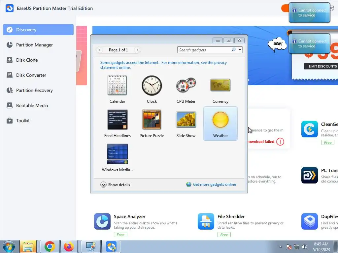Screen dimensions: 338x253
Task: Minimize the gadget gallery window
Action: pos(218,41)
